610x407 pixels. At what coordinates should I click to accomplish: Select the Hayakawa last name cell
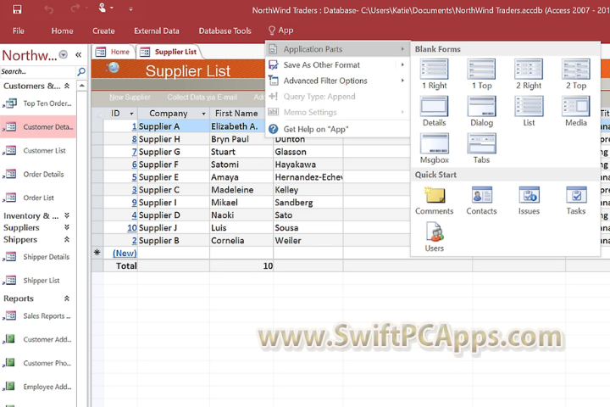pos(308,164)
